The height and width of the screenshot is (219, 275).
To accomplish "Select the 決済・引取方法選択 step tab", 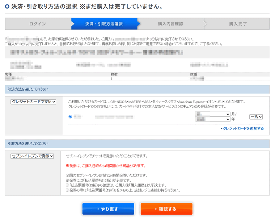I will 104,24.
